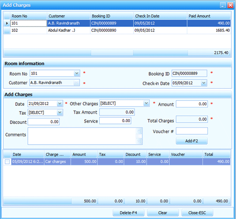Click the Delete-F4 button

128,213
